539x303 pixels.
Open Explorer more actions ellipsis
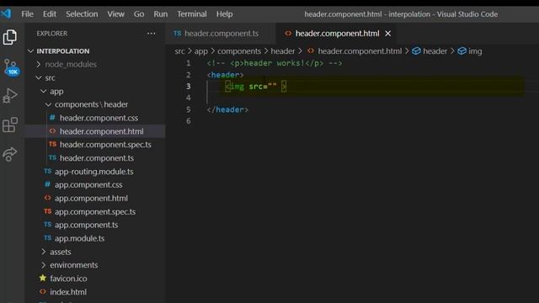tap(151, 34)
